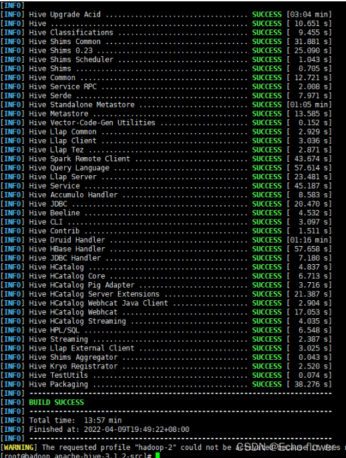
Task: Click the Hive JDBC SUCCESS status
Action: (x=267, y=203)
